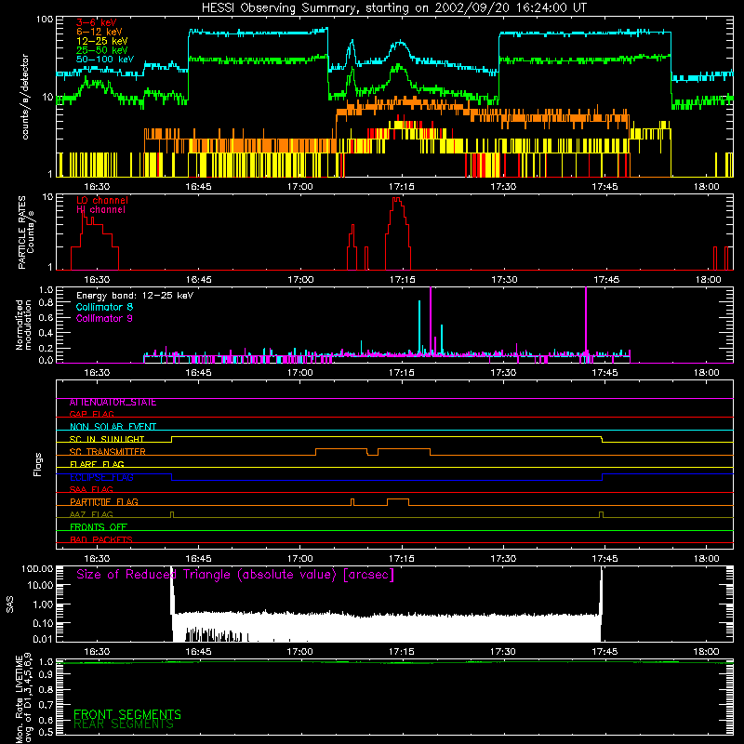The width and height of the screenshot is (744, 744).
Task: Click the Energy band: 12-25 keV label
Action: click(x=135, y=296)
